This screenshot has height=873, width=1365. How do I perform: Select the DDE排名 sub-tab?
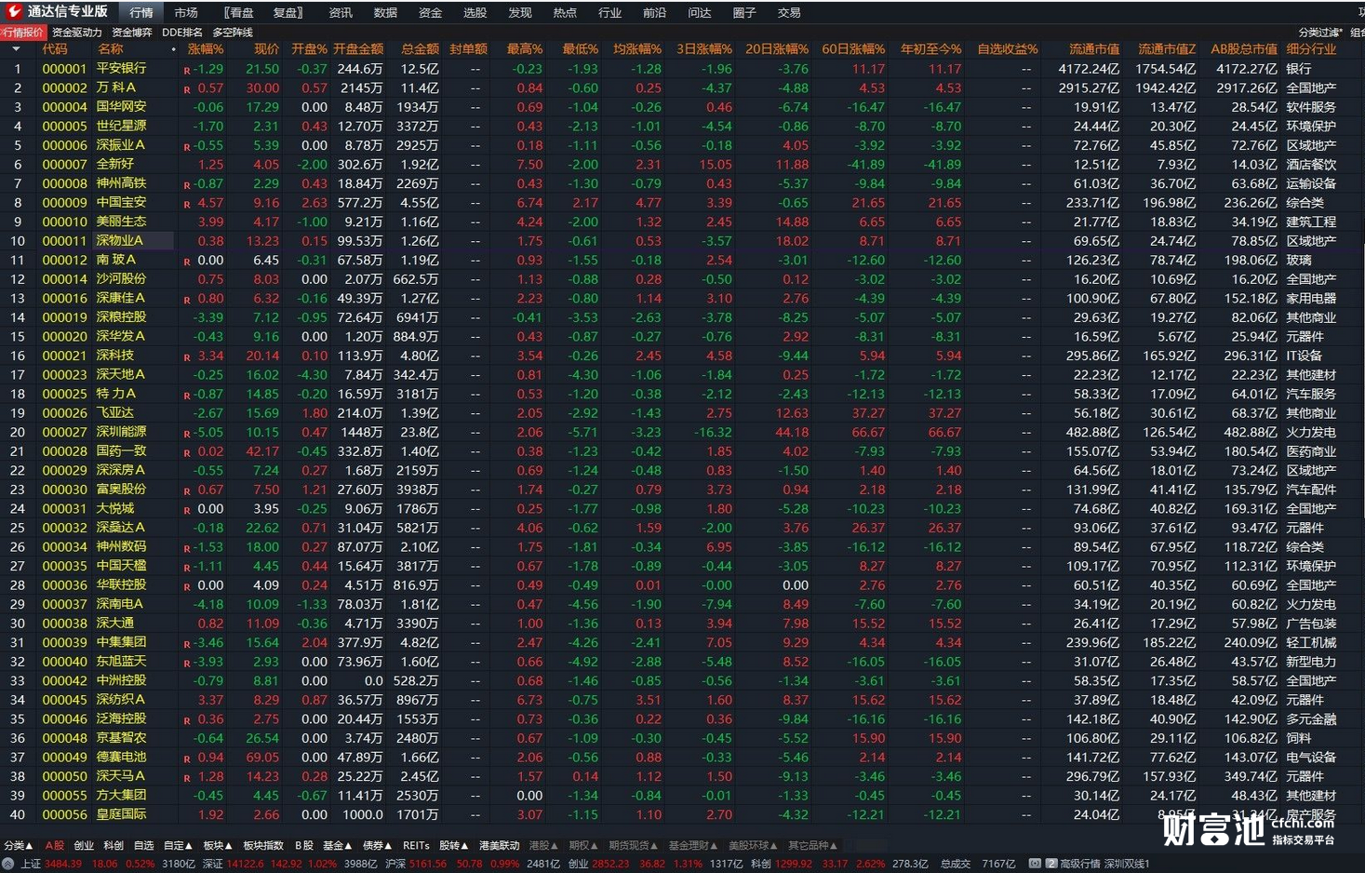coord(182,32)
